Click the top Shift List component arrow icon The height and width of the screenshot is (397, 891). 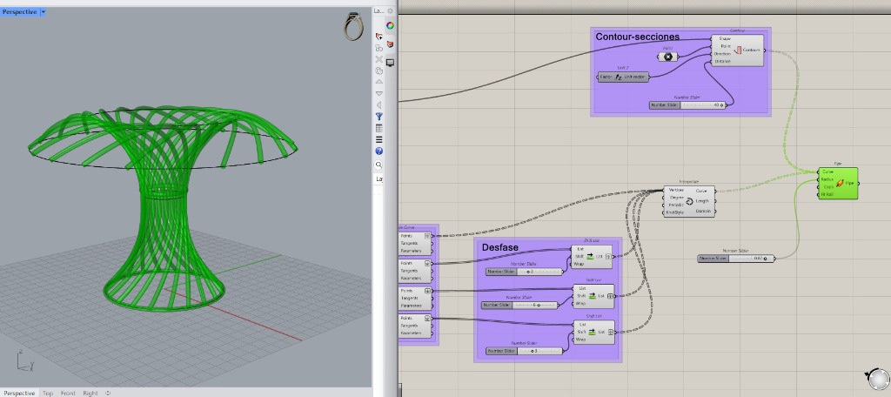(x=590, y=257)
